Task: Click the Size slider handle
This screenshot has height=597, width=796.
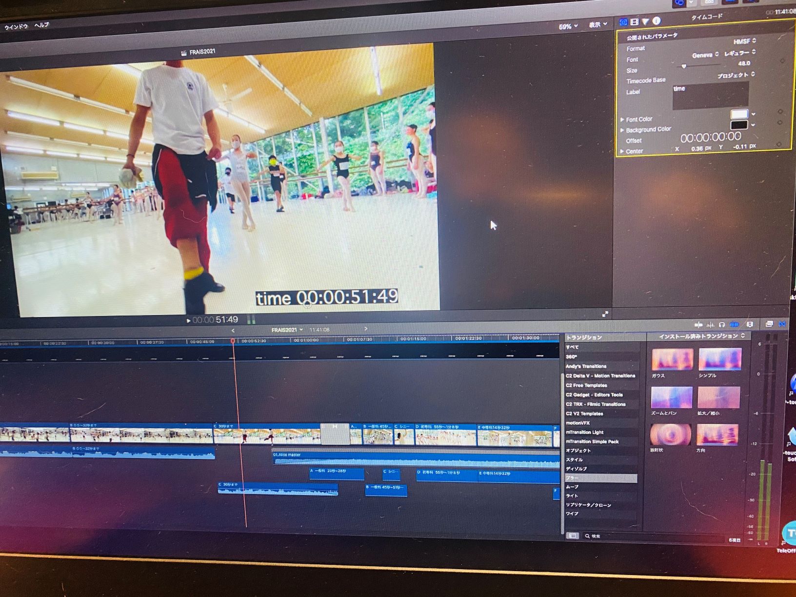Action: coord(684,66)
